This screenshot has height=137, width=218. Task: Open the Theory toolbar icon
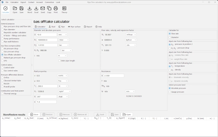[x=64, y=10]
